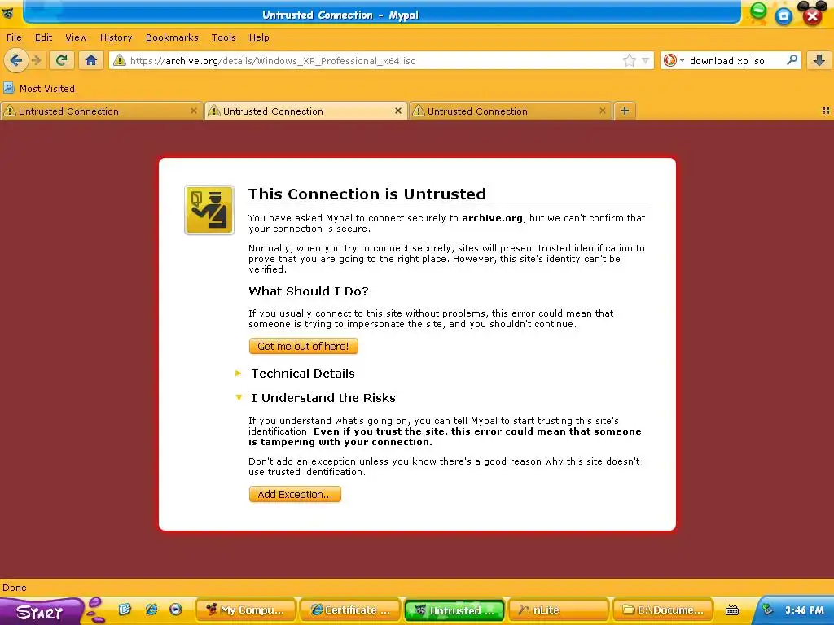This screenshot has width=834, height=625.
Task: Collapse the 'I Understand the Risks' section
Action: pos(323,397)
